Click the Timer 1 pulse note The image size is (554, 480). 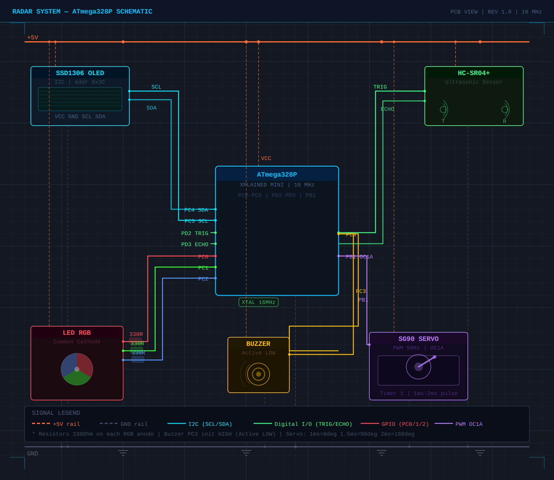[418, 393]
